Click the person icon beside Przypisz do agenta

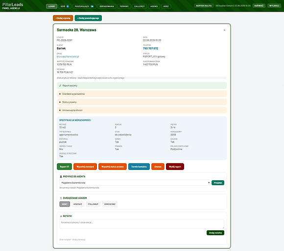[61, 176]
